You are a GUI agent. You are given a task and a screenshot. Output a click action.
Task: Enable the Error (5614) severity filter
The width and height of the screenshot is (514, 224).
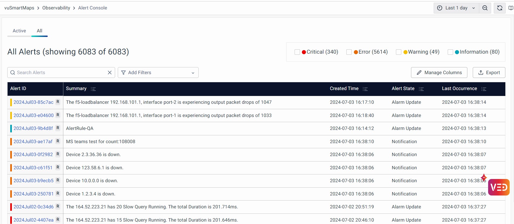[349, 52]
